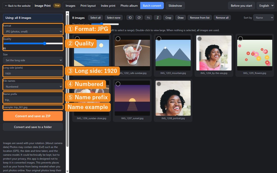Viewport: 277px width, 173px height.
Task: Go back to the website
Action: click(x=18, y=6)
